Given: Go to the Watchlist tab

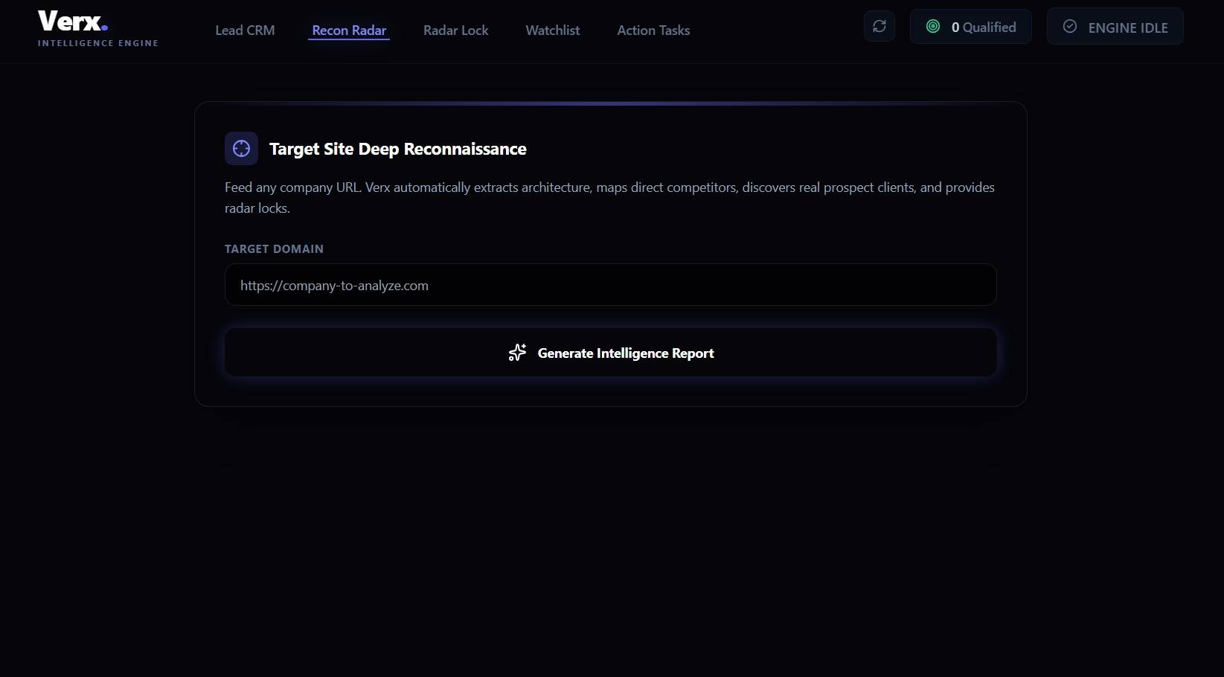Looking at the screenshot, I should point(552,31).
